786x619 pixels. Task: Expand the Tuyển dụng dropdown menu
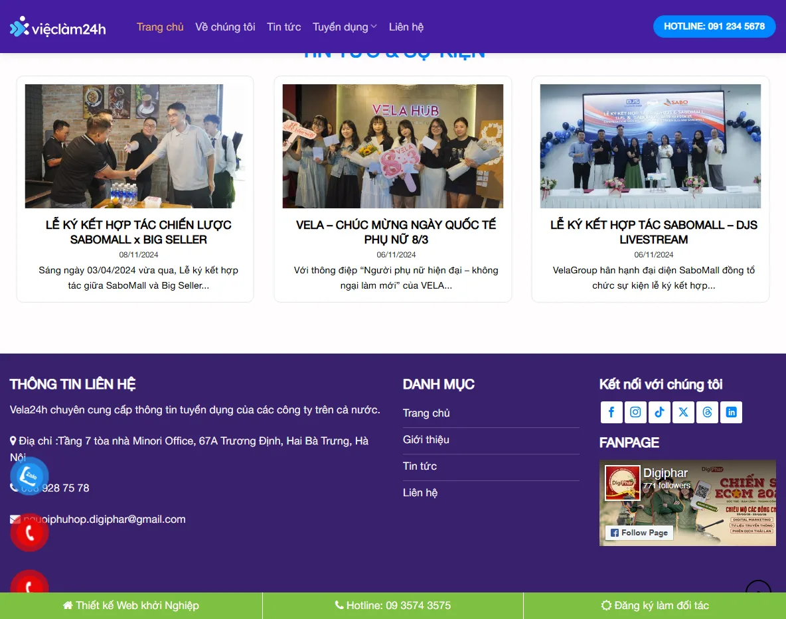[x=345, y=27]
